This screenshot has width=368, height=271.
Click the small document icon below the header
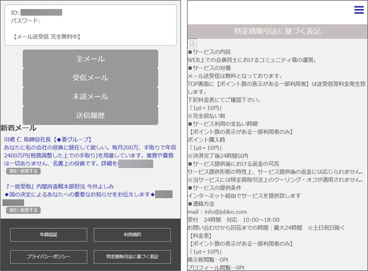[x=192, y=43]
